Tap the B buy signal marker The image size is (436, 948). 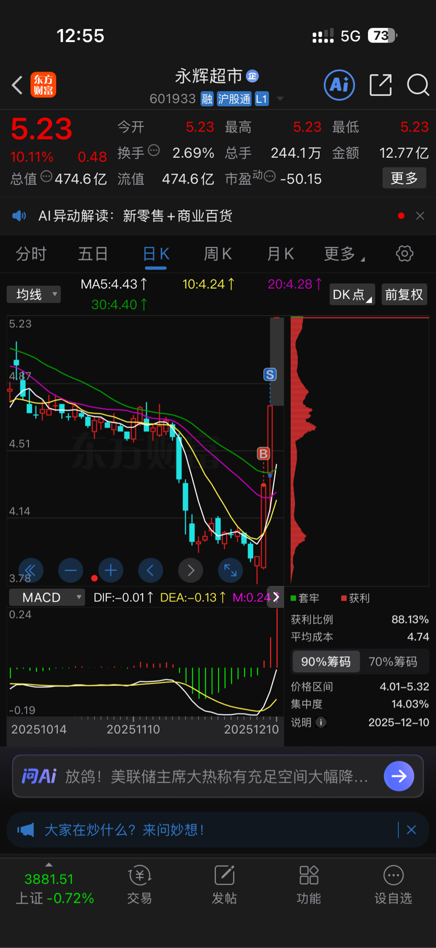point(263,454)
